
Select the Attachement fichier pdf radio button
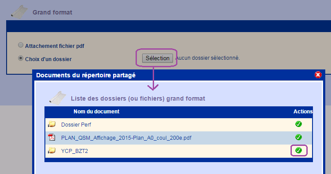21,45
